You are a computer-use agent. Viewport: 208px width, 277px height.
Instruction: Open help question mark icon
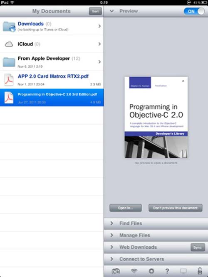(167, 271)
